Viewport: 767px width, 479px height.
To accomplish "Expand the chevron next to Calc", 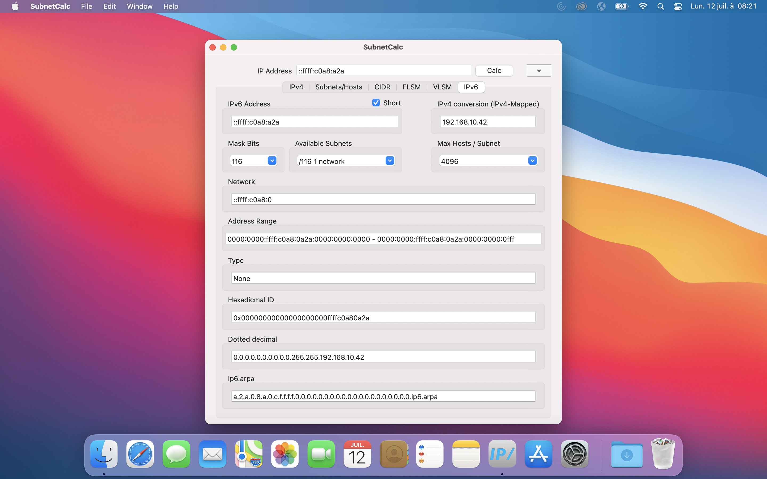I will click(x=538, y=70).
